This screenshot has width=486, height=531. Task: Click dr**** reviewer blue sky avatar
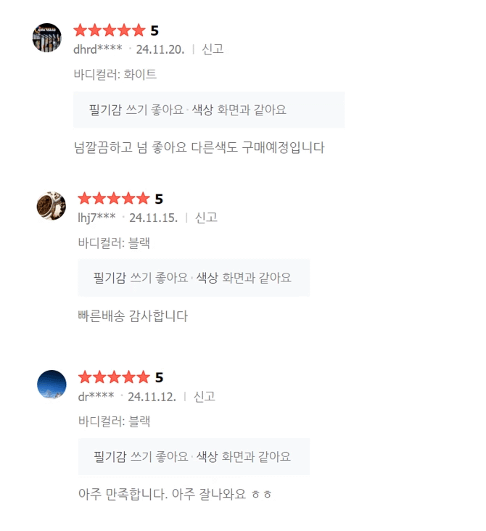pyautogui.click(x=52, y=384)
